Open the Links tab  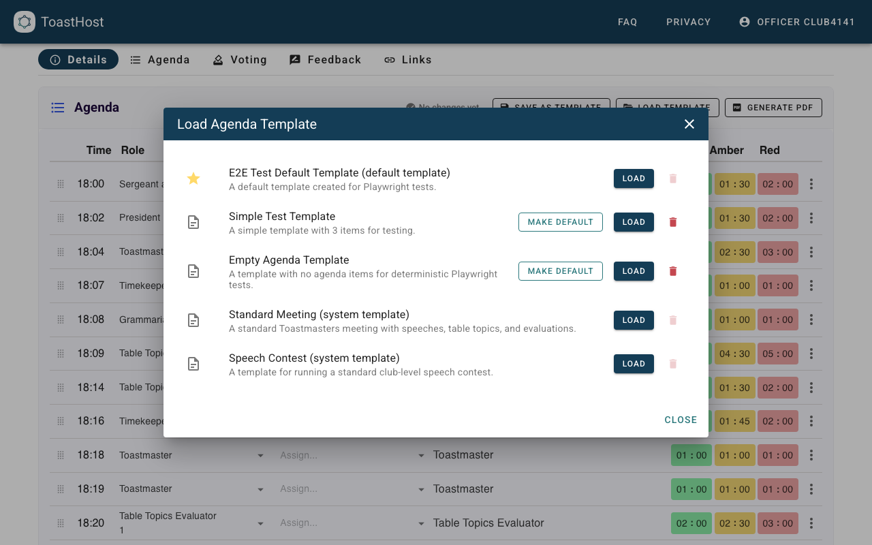click(407, 59)
